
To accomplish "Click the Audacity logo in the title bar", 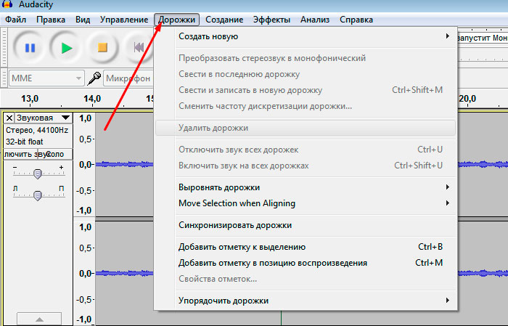I will (7, 4).
